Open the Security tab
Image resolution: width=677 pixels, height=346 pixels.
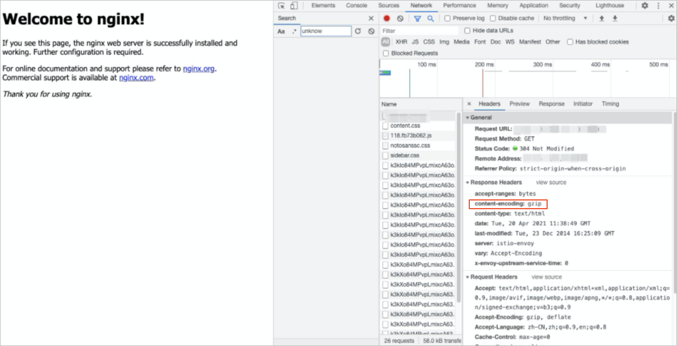coord(569,6)
